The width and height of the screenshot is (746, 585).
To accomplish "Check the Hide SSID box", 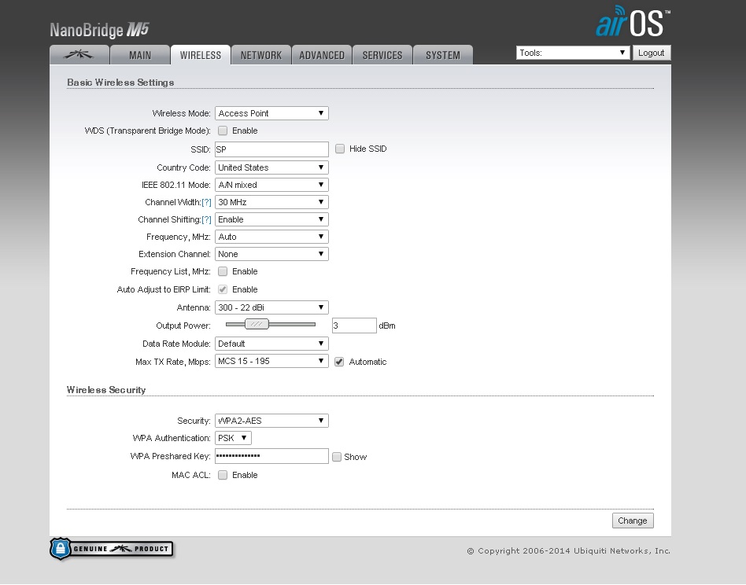I will (x=340, y=149).
